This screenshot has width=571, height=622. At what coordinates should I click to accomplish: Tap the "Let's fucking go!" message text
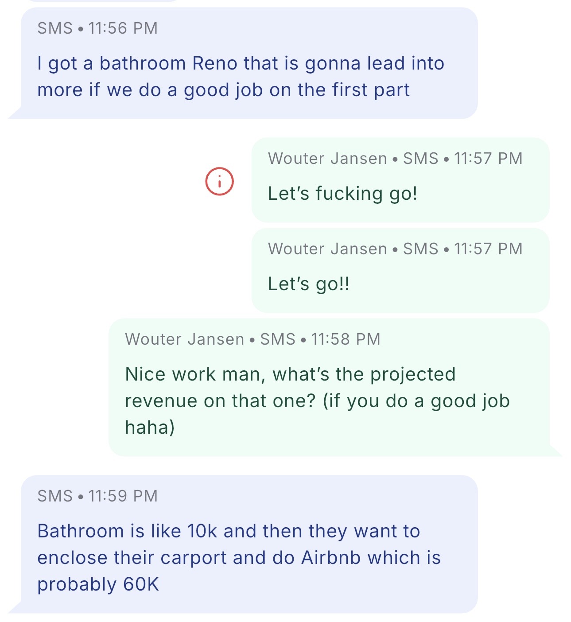[x=342, y=194]
